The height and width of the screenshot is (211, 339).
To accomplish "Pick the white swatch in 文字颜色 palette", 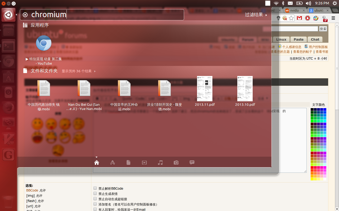I will click(x=325, y=179).
